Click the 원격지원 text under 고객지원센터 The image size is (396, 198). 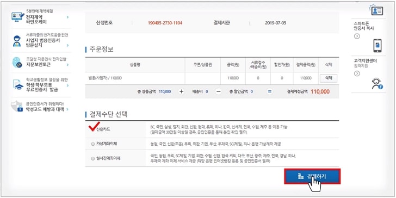point(361,66)
